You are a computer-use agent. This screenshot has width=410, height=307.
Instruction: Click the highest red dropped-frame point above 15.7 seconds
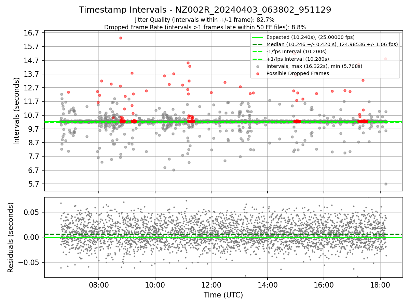click(x=121, y=38)
